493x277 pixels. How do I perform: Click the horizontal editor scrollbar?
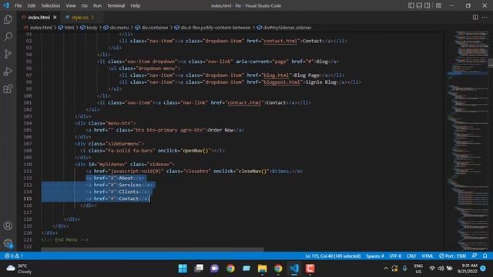click(153, 249)
